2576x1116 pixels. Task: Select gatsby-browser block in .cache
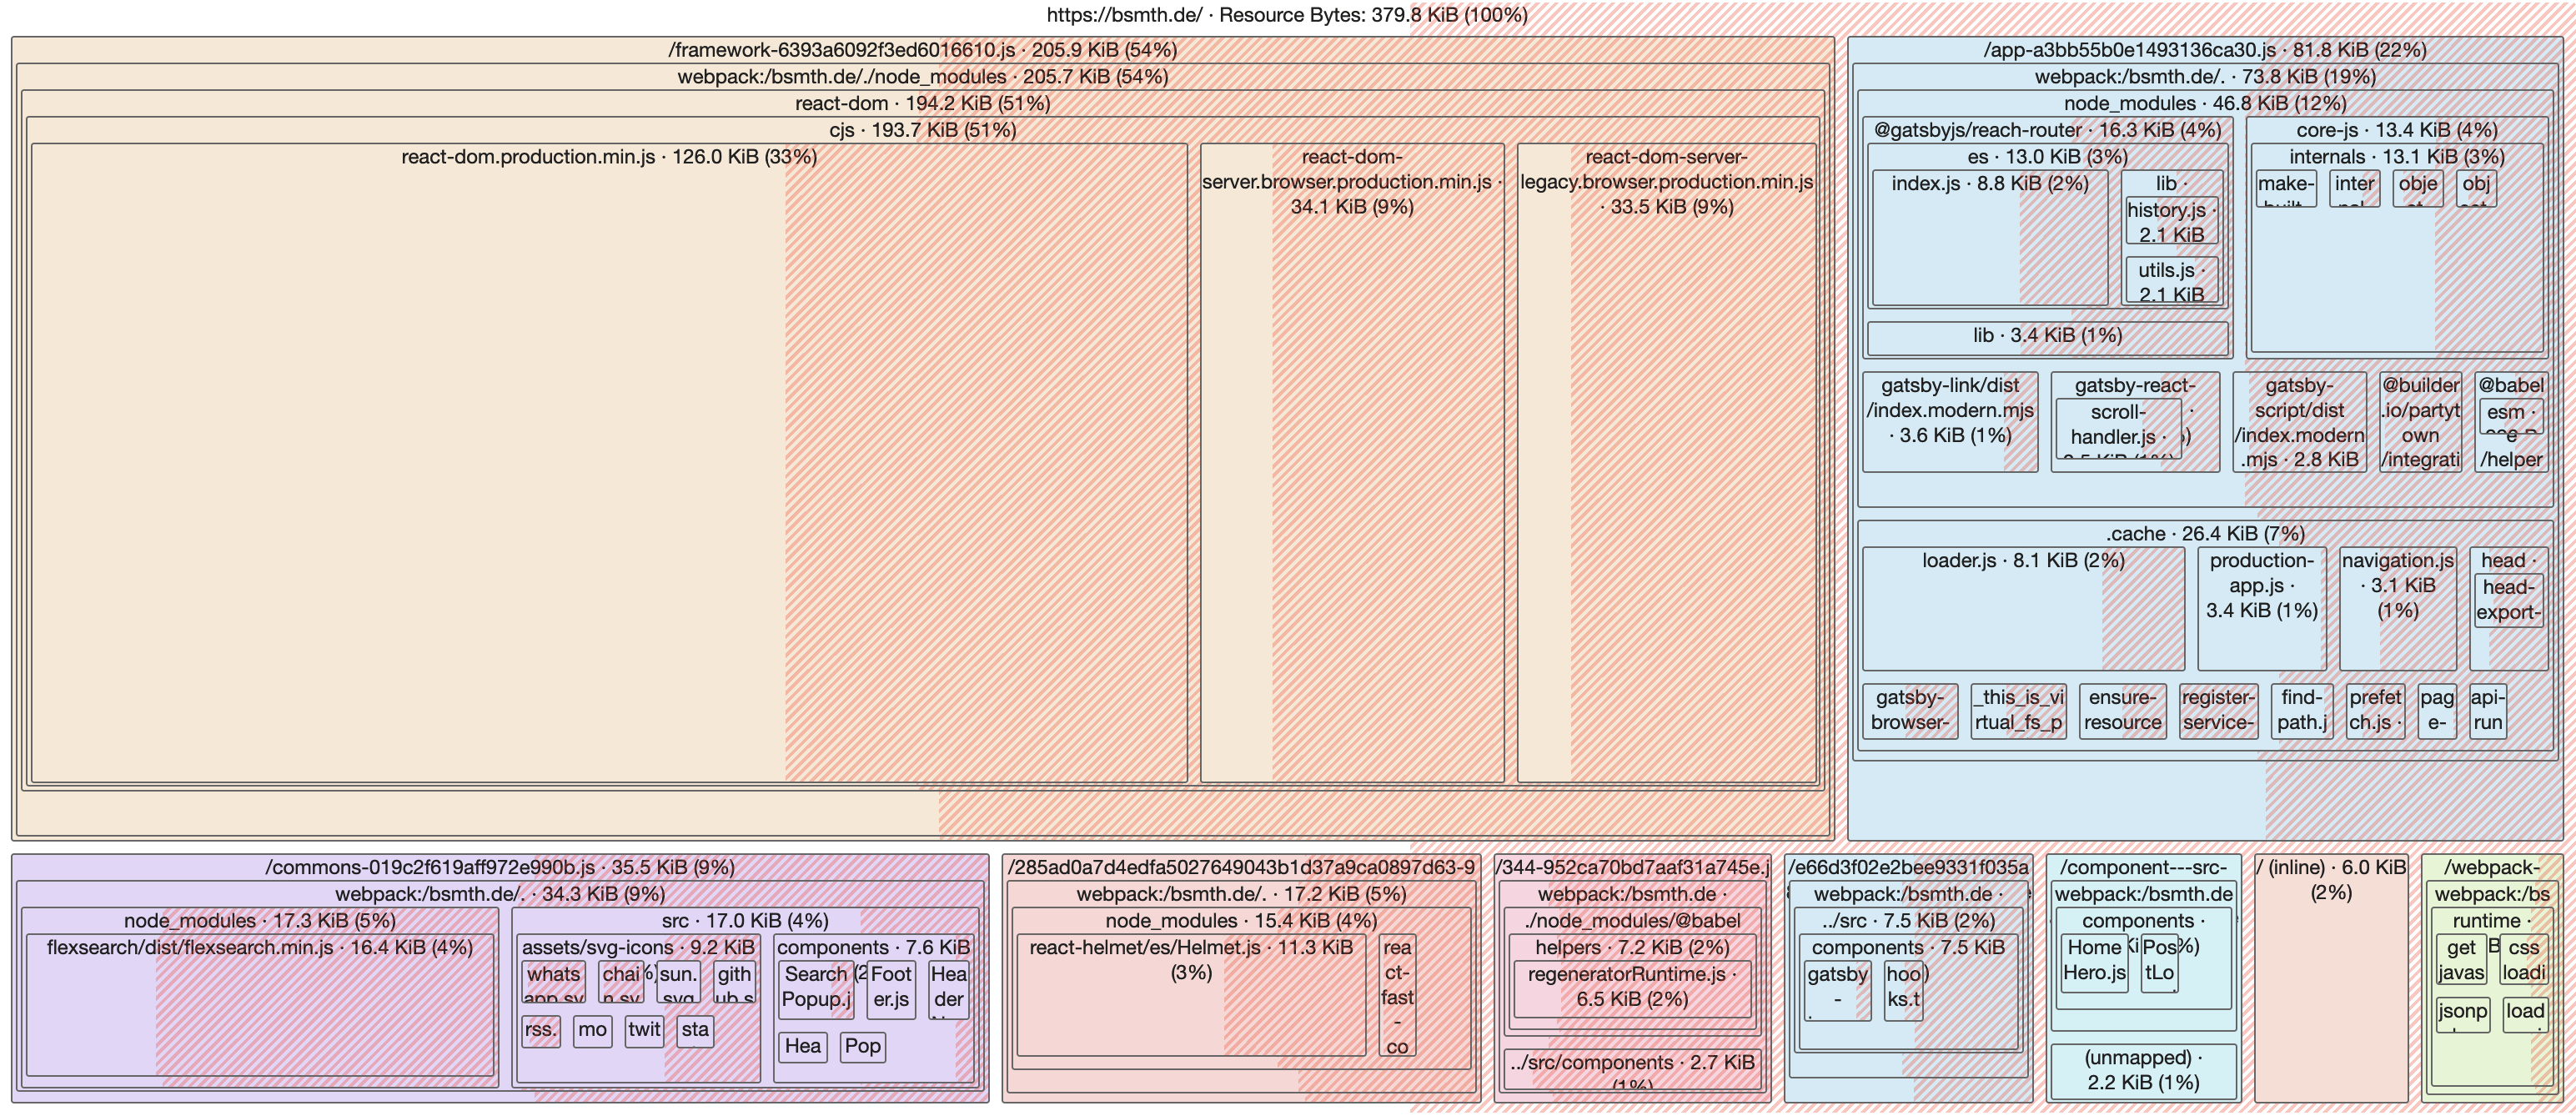click(1910, 711)
